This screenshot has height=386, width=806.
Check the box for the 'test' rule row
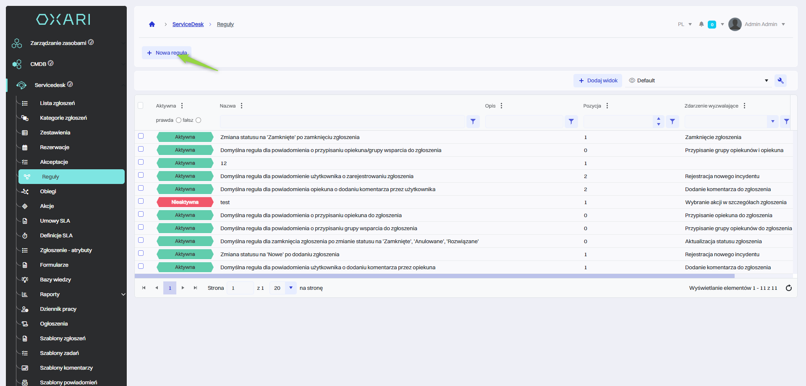click(141, 201)
